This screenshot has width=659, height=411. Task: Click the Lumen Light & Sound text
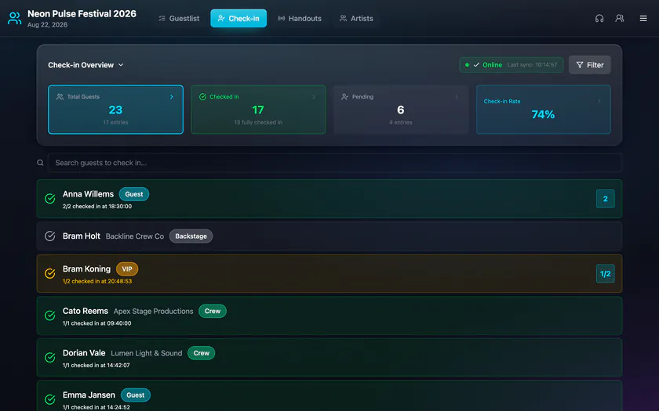point(146,353)
